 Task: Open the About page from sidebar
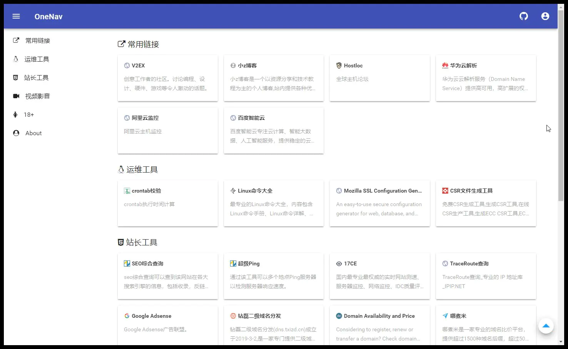(33, 133)
